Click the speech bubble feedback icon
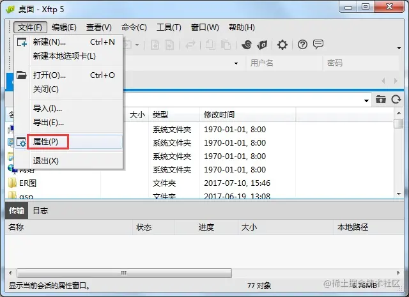409x297 pixels. coord(318,44)
